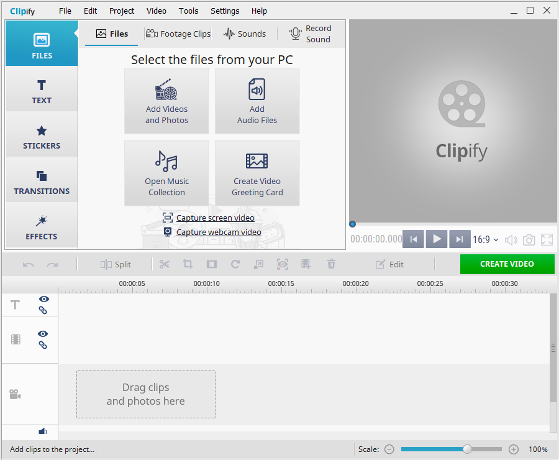Click the Edit toolbar button
The image size is (559, 460).
pyautogui.click(x=389, y=264)
